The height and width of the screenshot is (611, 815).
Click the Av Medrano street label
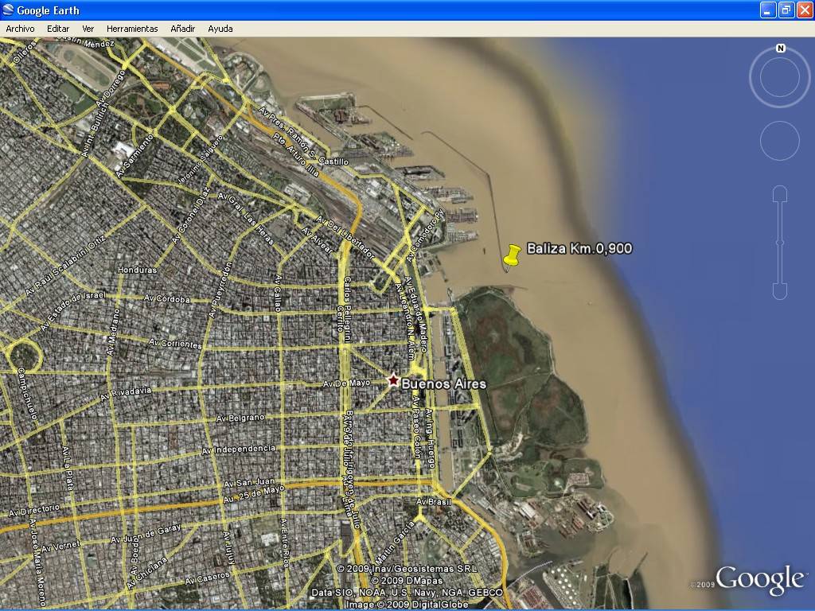coord(113,333)
